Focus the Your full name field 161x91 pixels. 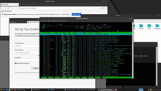pyautogui.click(x=27, y=46)
